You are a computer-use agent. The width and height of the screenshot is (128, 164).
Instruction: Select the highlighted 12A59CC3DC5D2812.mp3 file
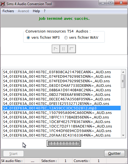61,108
